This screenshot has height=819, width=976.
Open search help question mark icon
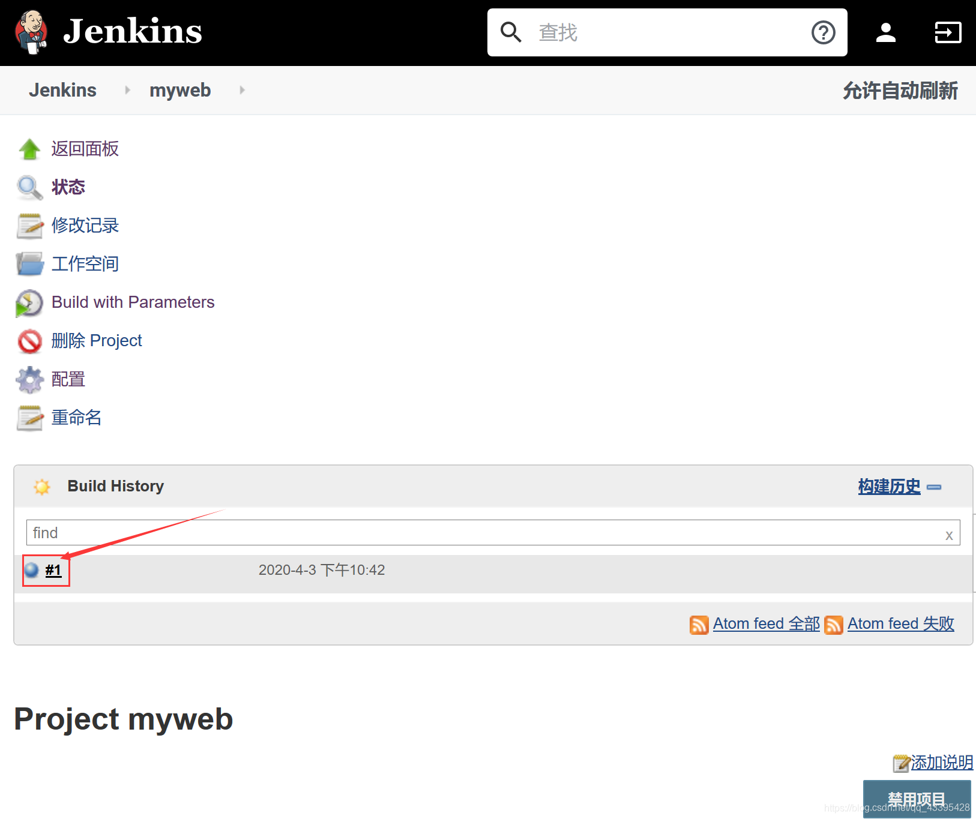(823, 32)
